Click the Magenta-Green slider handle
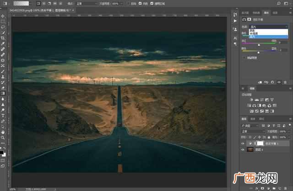Screen dimensions: 293x191 (x=259, y=45)
